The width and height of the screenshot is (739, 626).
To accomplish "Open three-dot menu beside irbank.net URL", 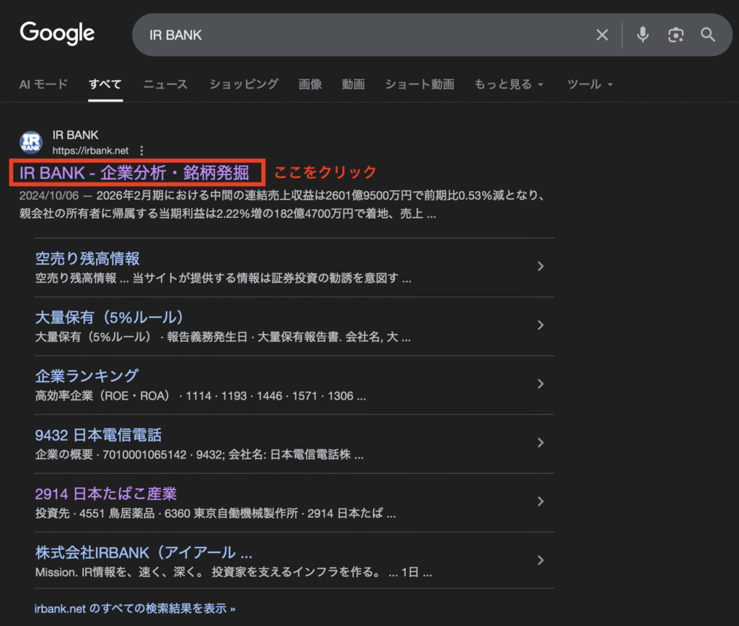I will [141, 151].
